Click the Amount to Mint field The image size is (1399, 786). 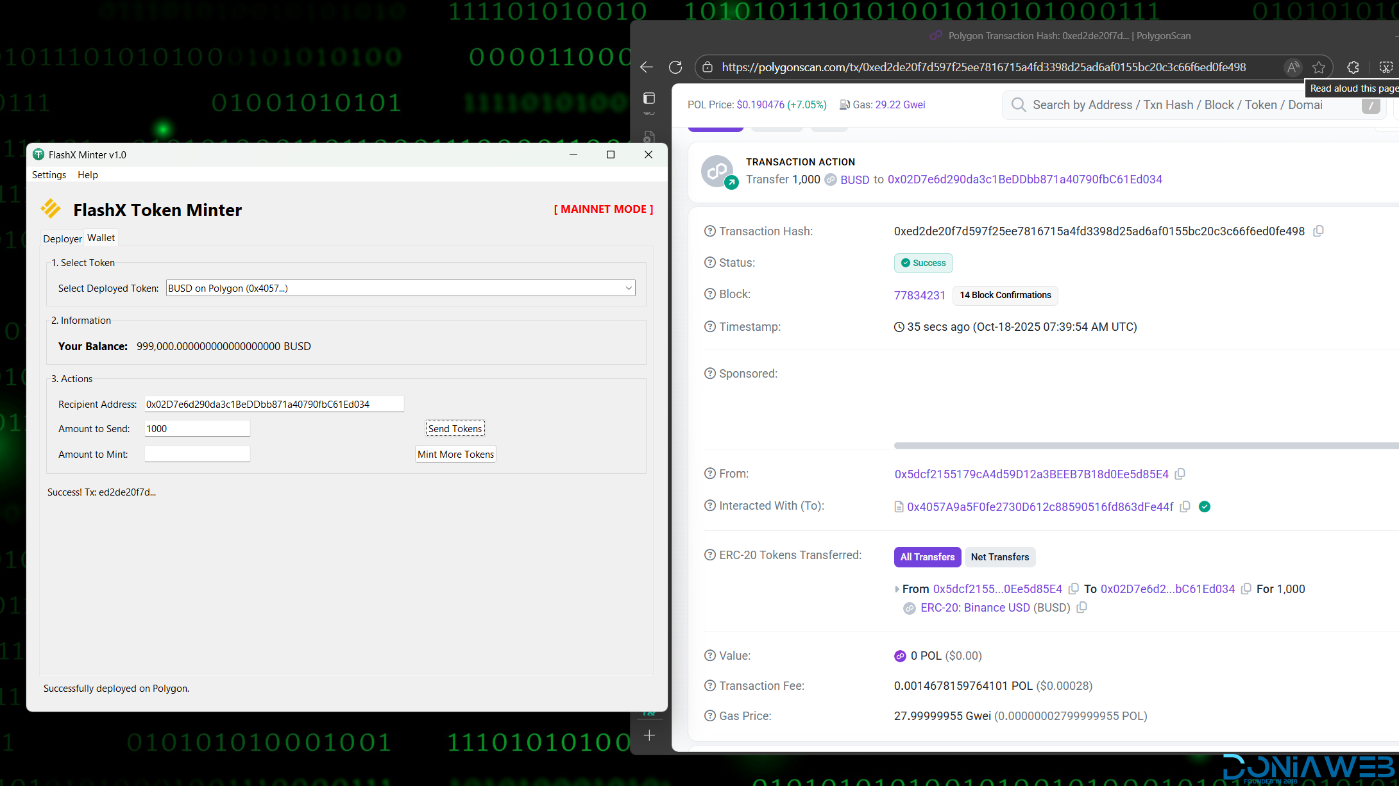tap(197, 454)
